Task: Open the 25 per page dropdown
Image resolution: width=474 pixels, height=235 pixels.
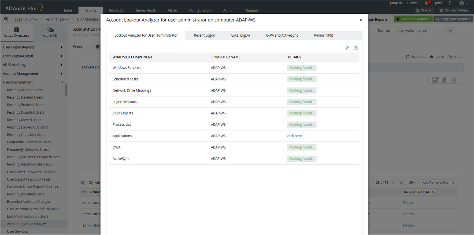Action: pyautogui.click(x=412, y=183)
